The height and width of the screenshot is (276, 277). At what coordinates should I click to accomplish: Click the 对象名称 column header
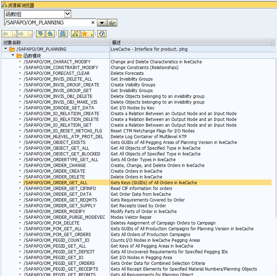click(56, 42)
